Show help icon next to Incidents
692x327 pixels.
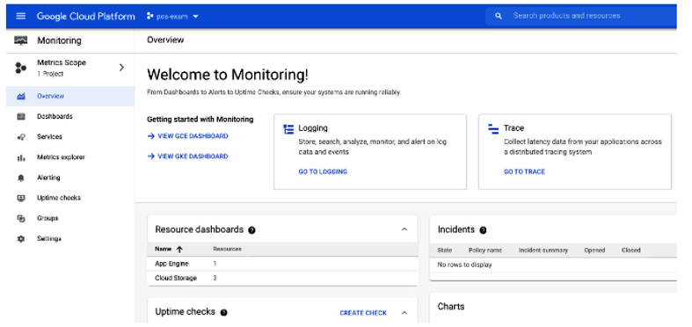(484, 230)
